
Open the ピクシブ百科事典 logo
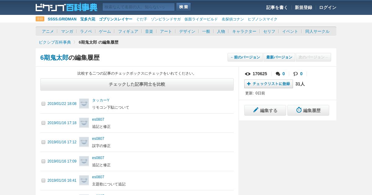[66, 7]
